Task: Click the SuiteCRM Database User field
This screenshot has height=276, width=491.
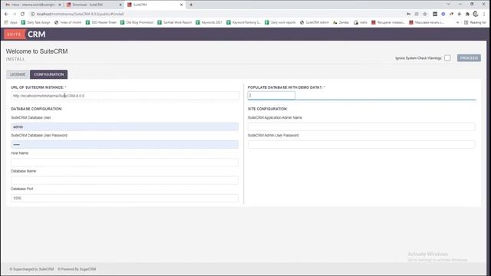Action: pyautogui.click(x=124, y=127)
